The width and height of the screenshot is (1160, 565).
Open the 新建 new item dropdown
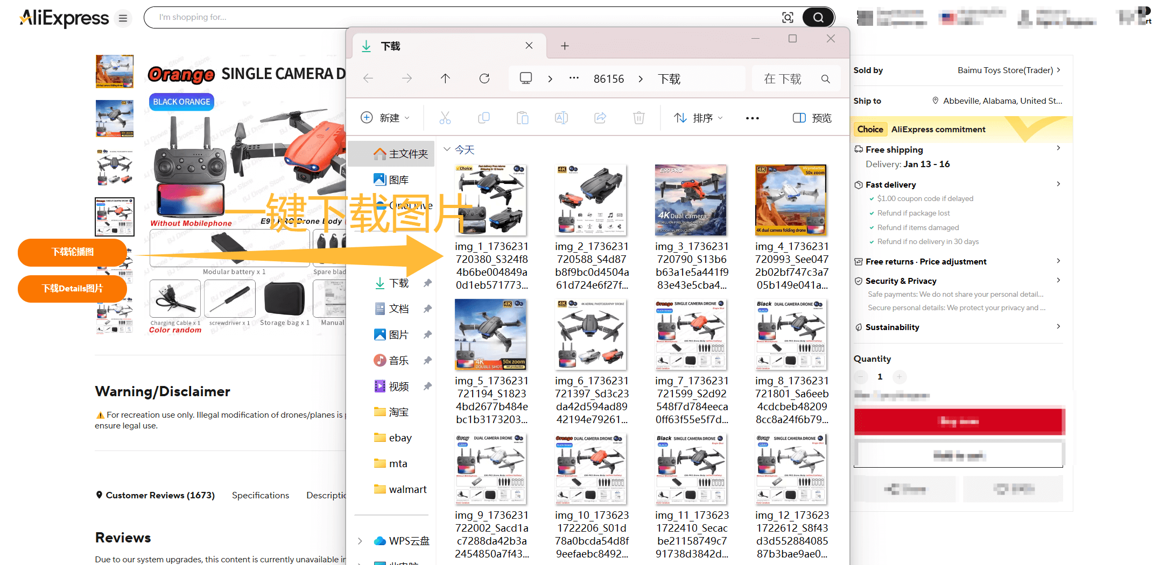coord(385,118)
